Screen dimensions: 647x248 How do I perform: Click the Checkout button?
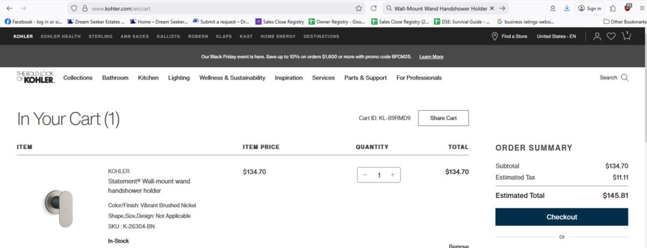[561, 217]
